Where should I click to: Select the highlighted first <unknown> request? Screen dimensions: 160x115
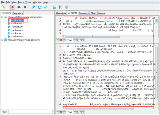tap(18, 20)
